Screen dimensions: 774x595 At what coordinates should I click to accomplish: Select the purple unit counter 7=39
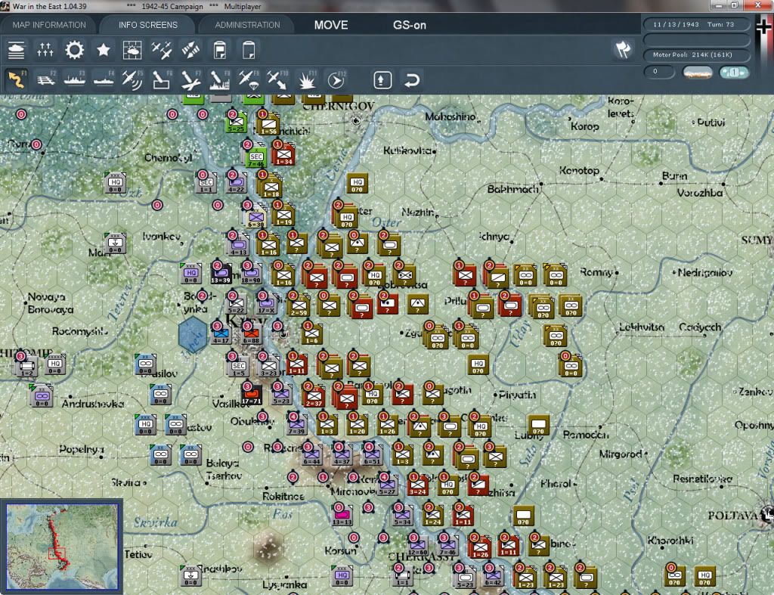[x=296, y=425]
